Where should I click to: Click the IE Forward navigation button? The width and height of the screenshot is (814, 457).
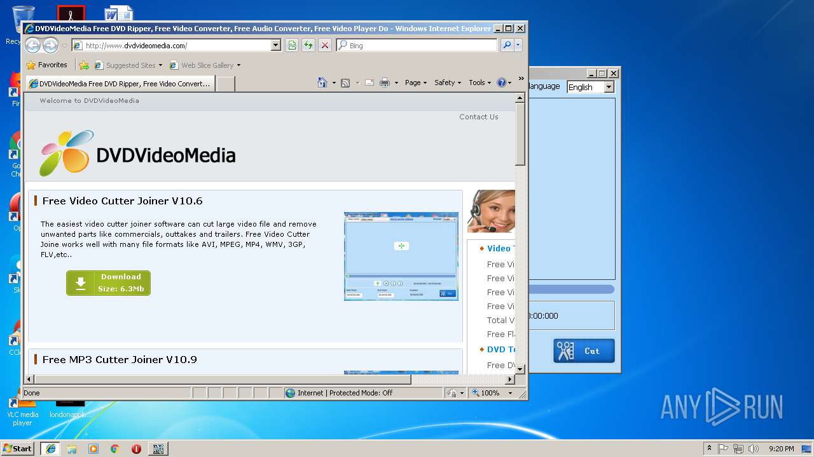(x=50, y=45)
